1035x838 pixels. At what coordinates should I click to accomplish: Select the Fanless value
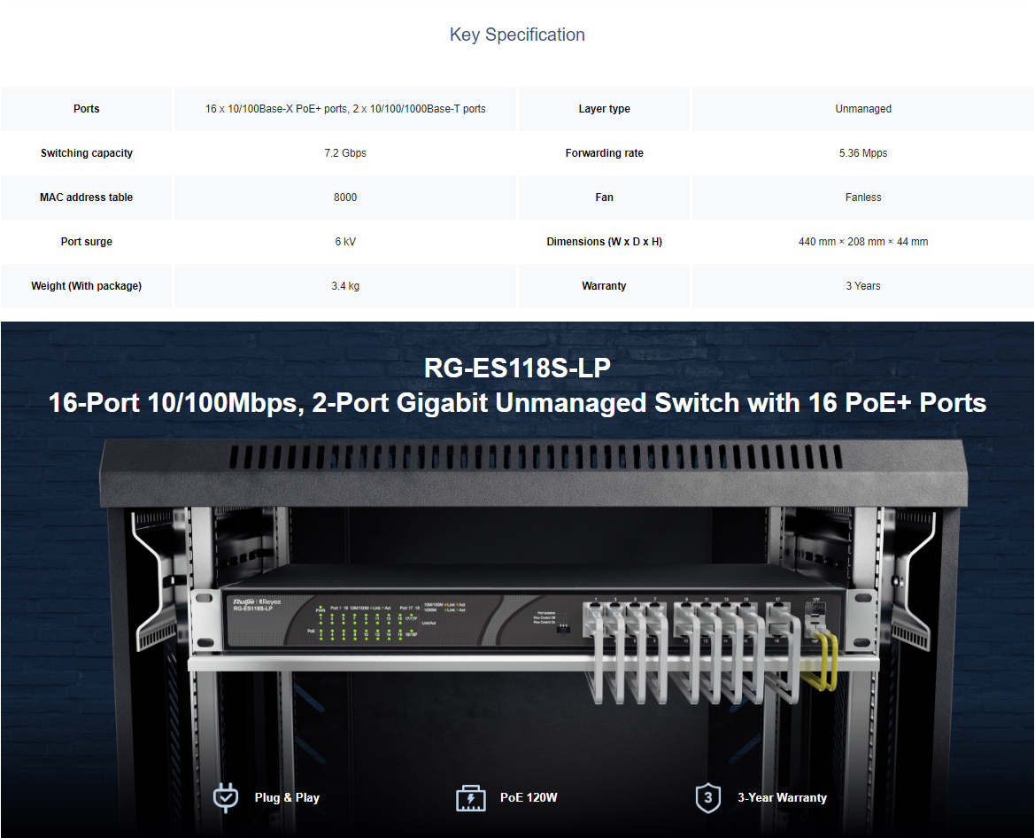coord(862,198)
